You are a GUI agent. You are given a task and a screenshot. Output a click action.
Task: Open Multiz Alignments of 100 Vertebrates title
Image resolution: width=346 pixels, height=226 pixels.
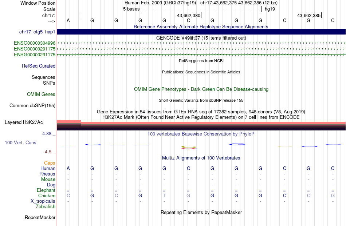pyautogui.click(x=201, y=158)
